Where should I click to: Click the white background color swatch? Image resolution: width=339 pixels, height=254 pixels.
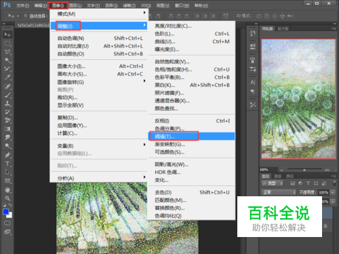(x=10, y=216)
